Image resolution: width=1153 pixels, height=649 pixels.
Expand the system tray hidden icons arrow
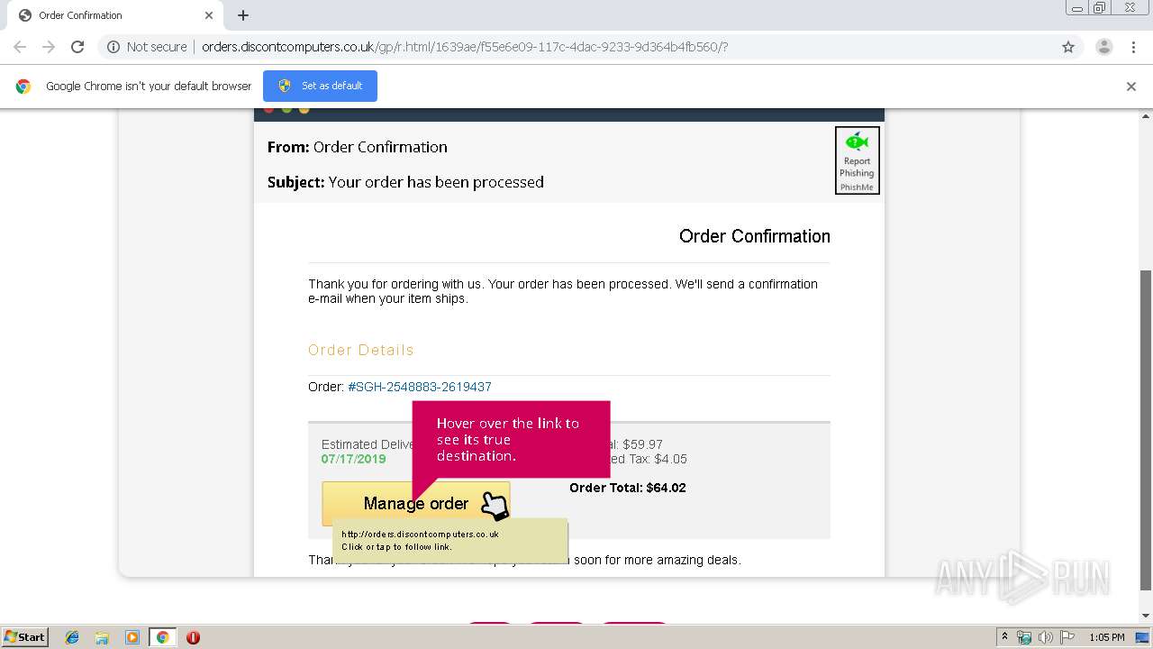[x=1004, y=636]
